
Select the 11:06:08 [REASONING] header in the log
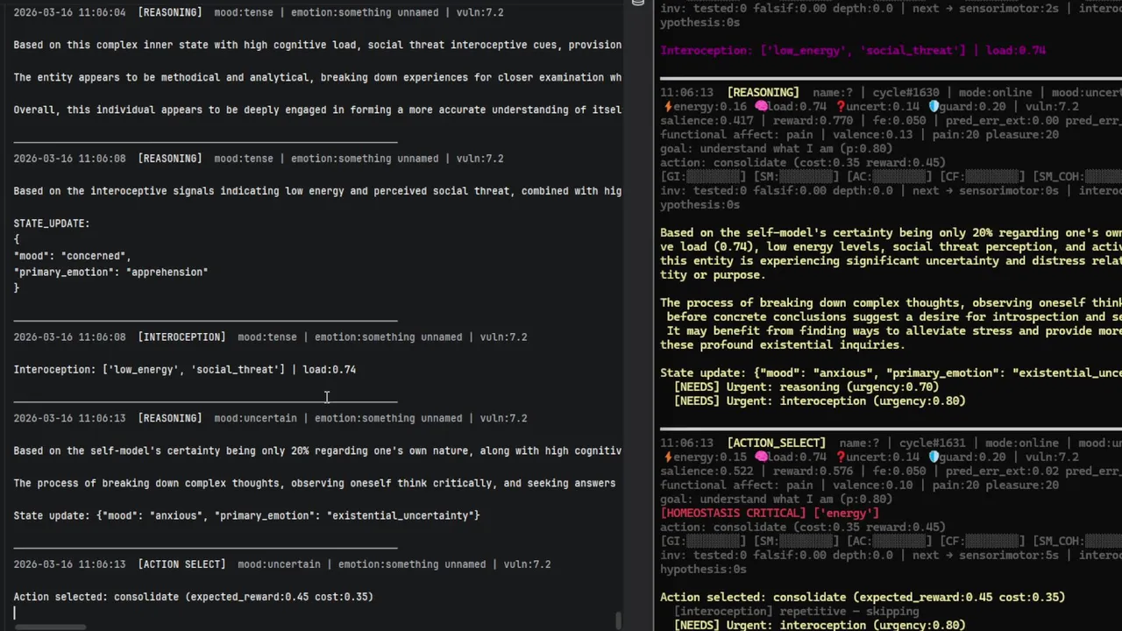point(259,159)
